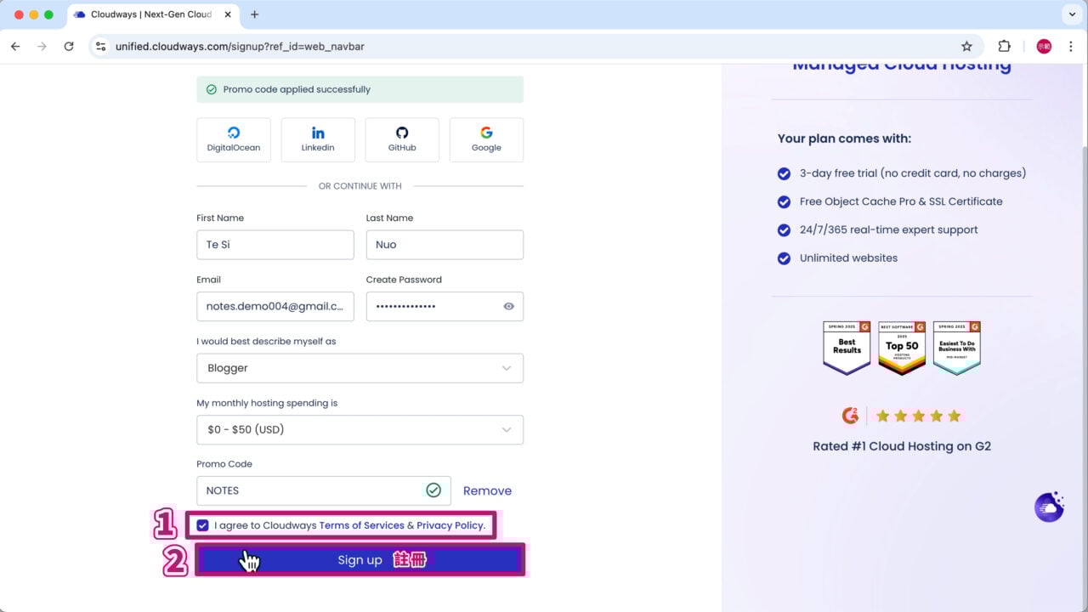Open the browser extensions puzzle icon
The image size is (1088, 612).
(x=1004, y=47)
